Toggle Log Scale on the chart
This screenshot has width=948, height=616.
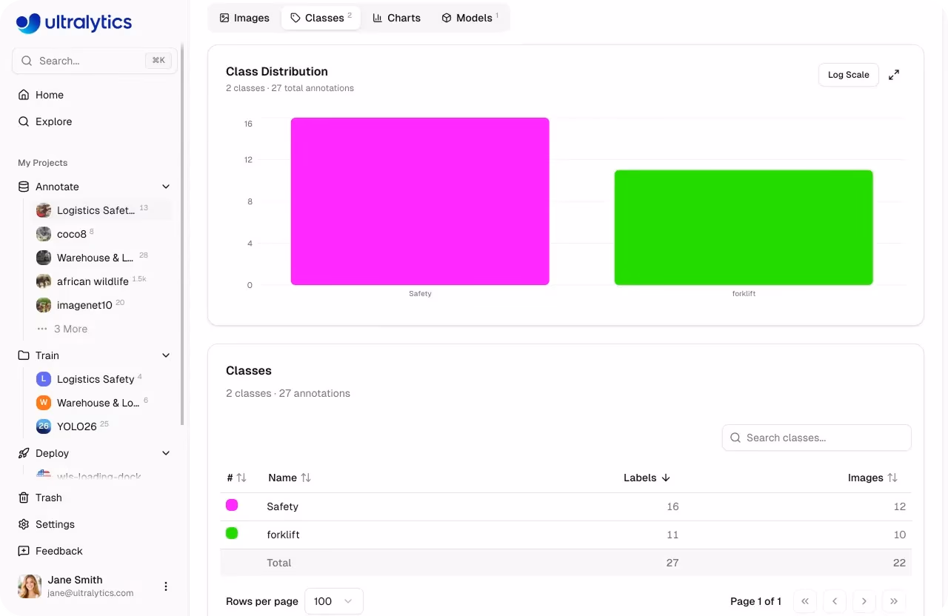(849, 75)
